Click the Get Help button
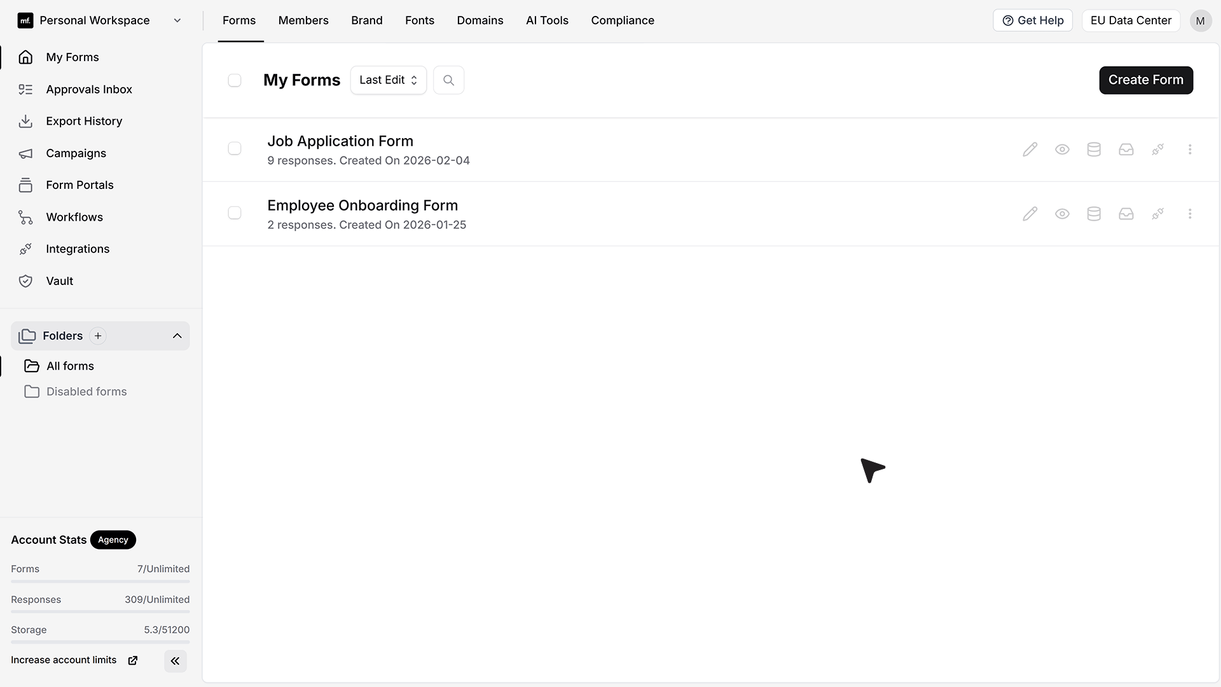 pyautogui.click(x=1033, y=20)
